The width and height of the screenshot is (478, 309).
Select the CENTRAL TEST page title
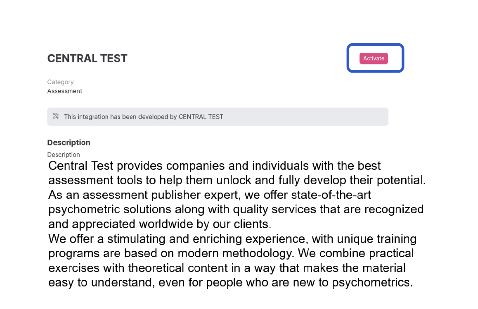[87, 58]
